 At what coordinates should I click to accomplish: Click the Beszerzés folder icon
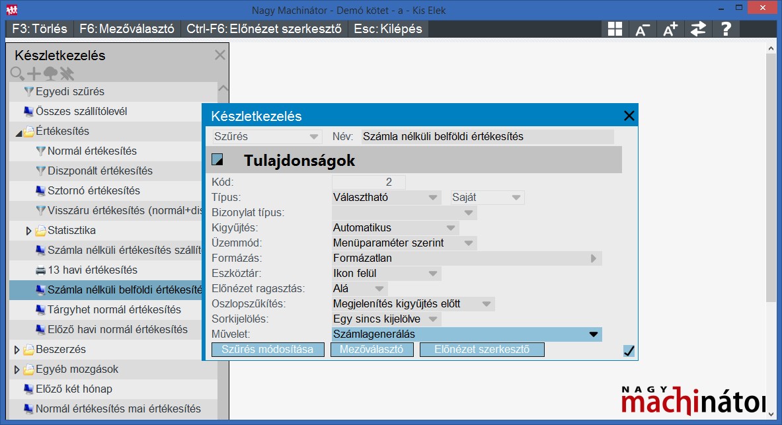(x=29, y=349)
